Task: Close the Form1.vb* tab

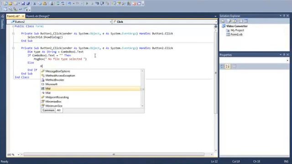Action: 23,16
